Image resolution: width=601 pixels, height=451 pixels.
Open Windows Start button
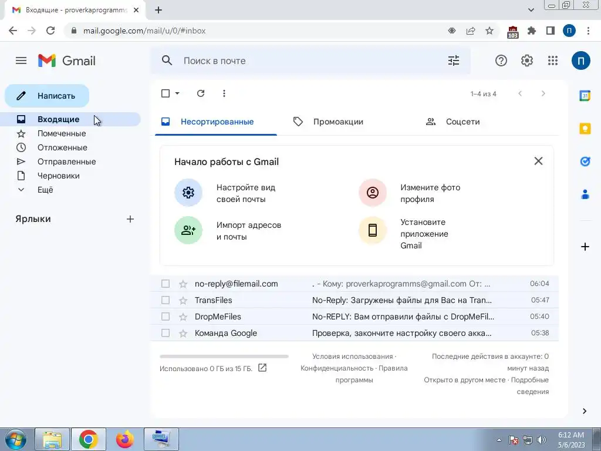16,439
